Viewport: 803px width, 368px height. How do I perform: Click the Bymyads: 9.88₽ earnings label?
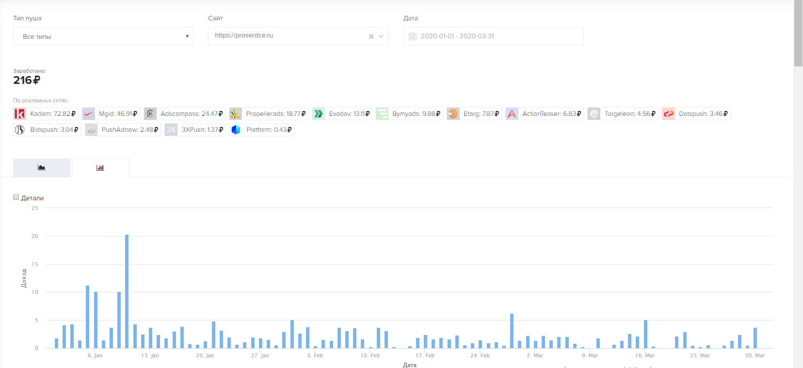coord(417,114)
